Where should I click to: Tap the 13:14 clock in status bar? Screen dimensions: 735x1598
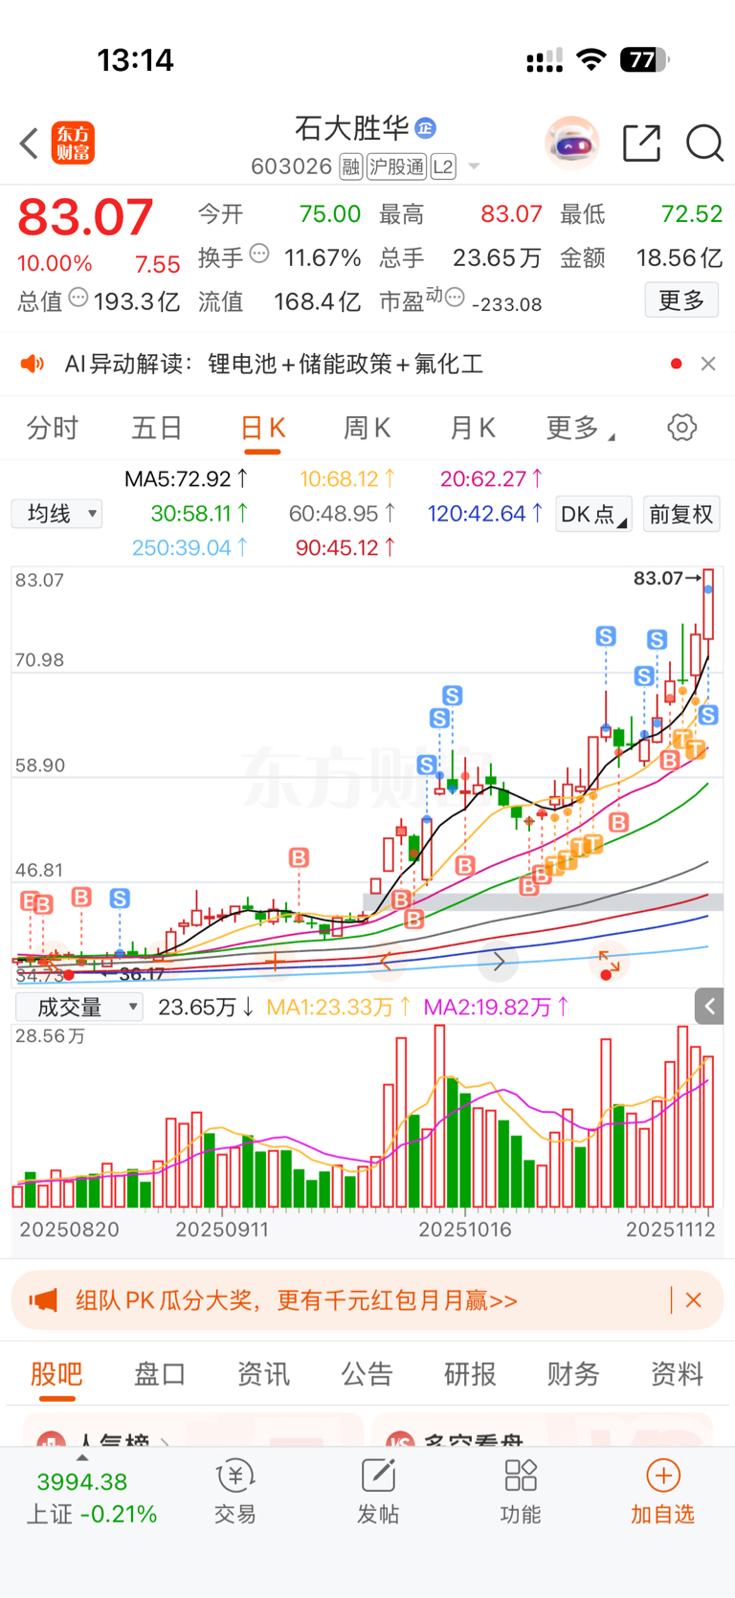(135, 60)
